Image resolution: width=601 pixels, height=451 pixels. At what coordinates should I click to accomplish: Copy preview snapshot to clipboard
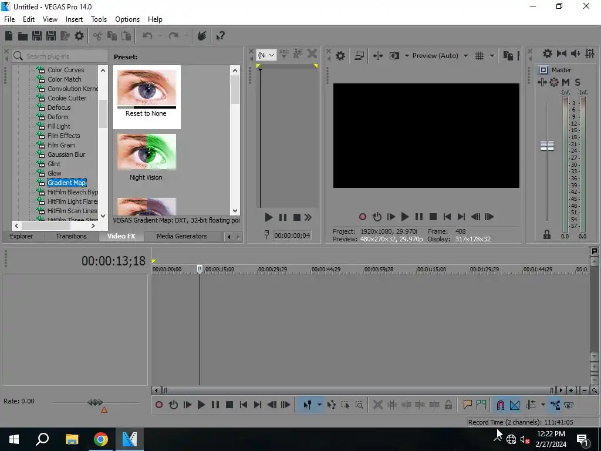point(508,56)
